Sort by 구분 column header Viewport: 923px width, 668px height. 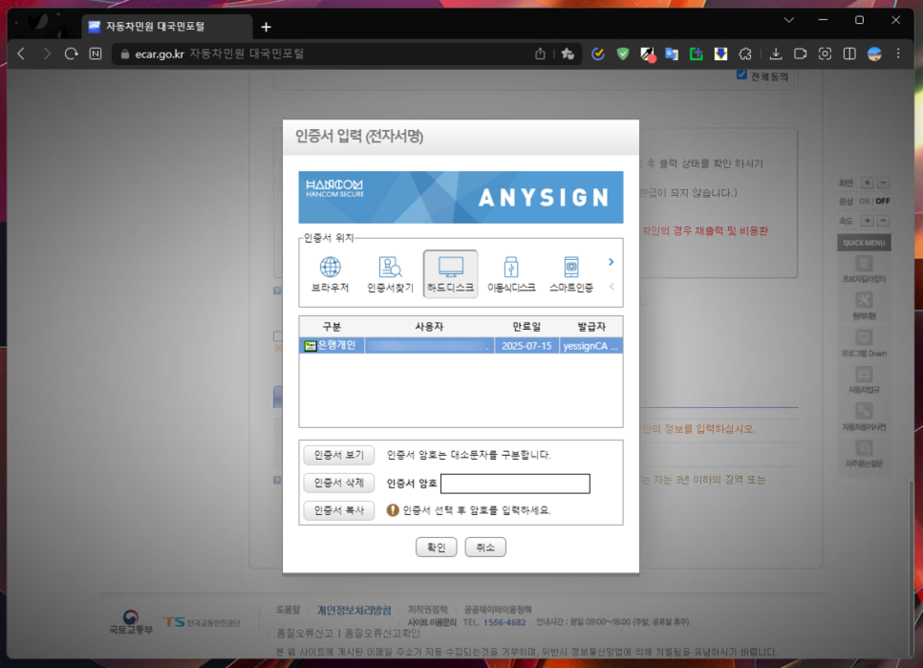pyautogui.click(x=332, y=327)
